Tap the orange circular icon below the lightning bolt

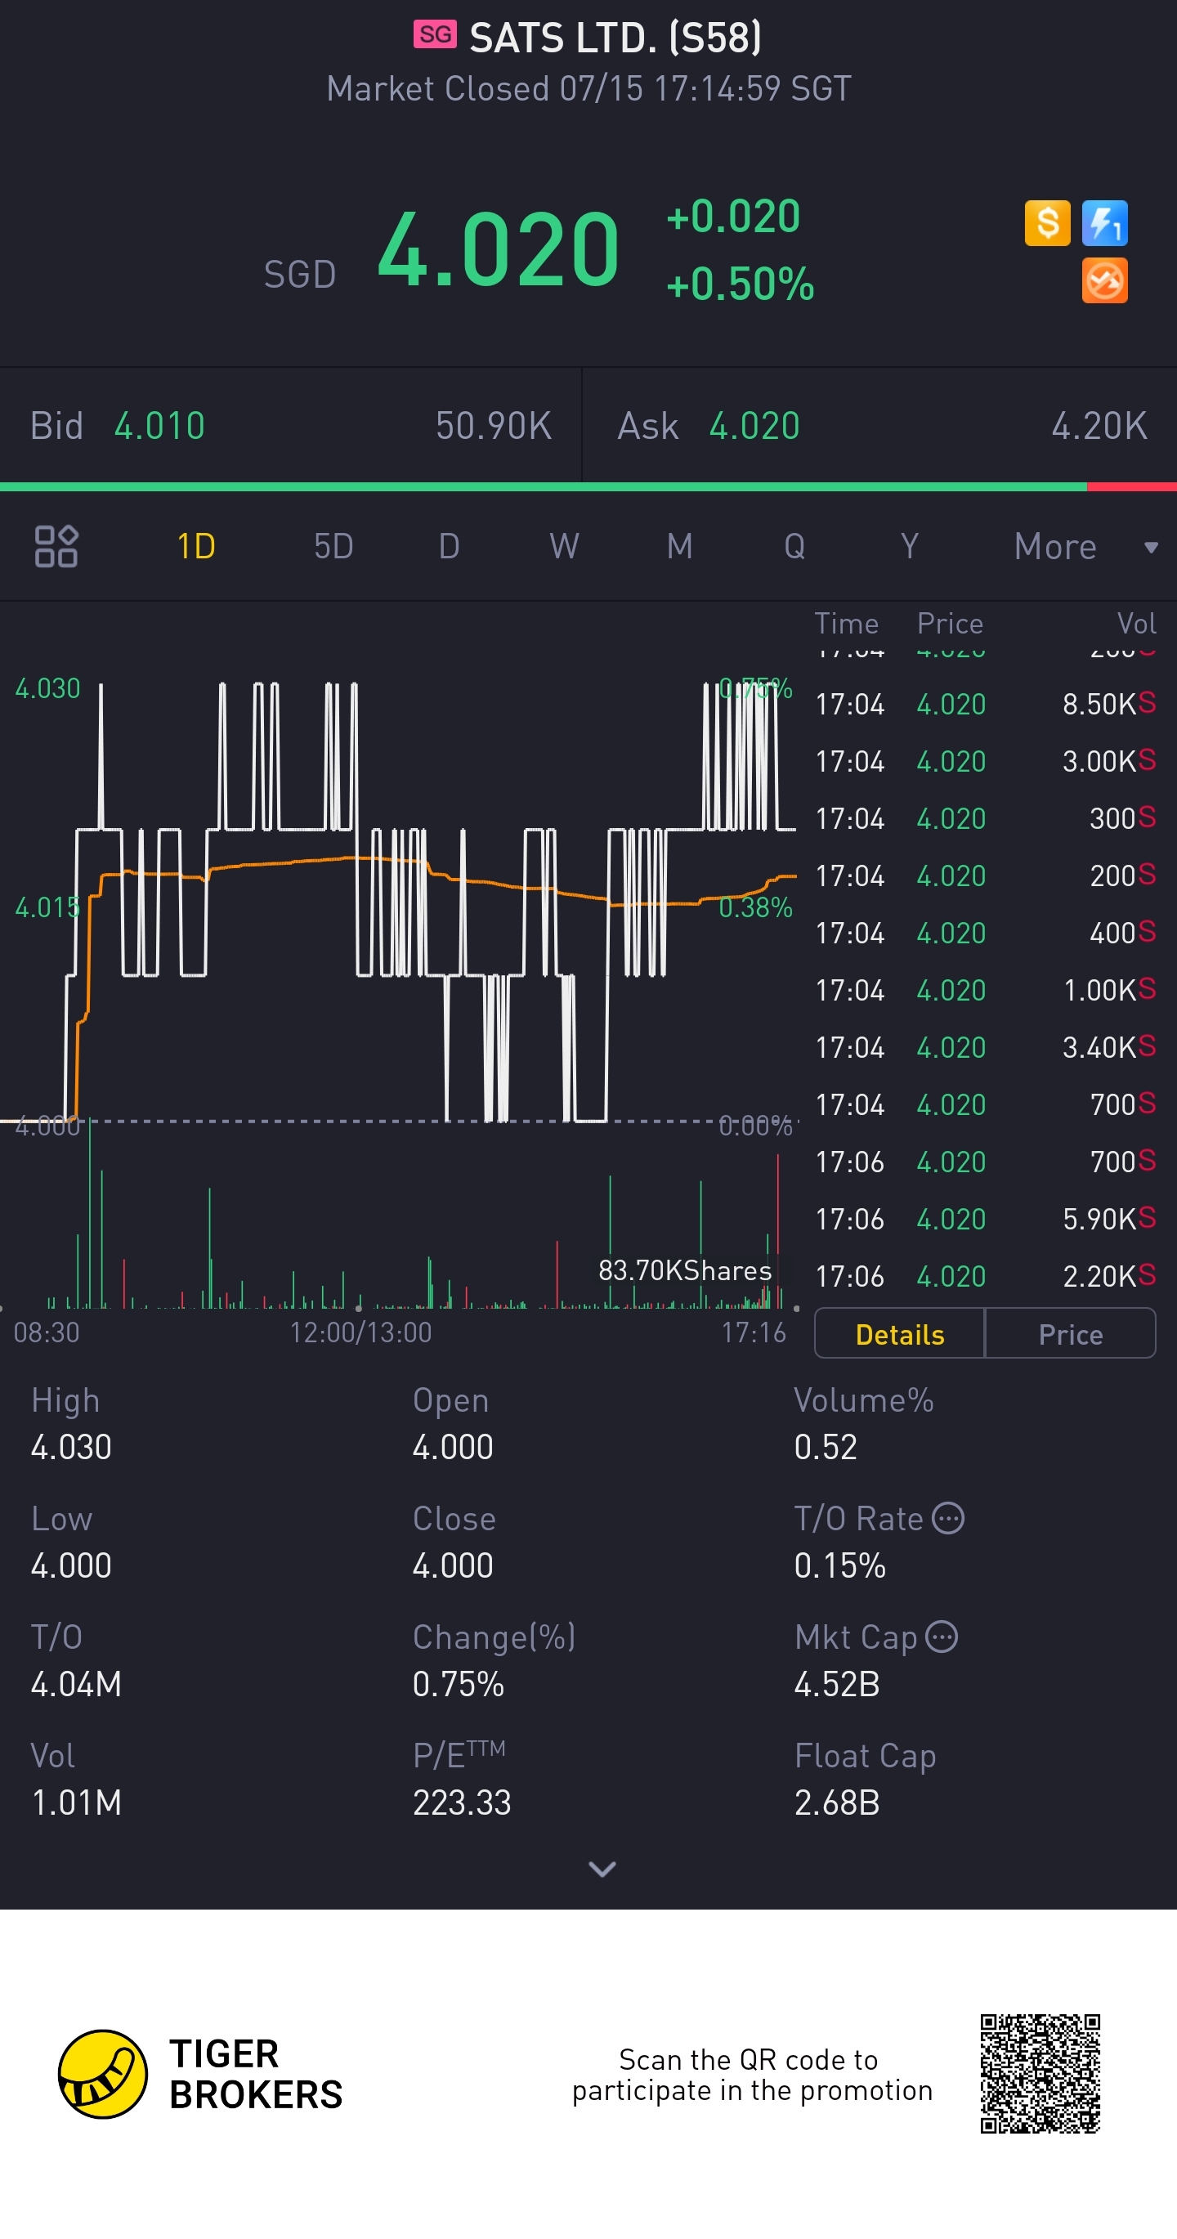1104,280
